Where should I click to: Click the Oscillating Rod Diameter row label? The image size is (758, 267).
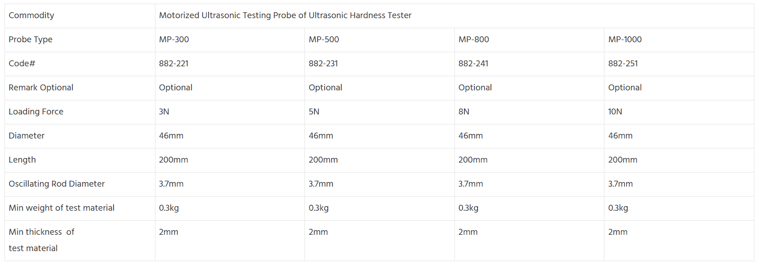tap(57, 184)
